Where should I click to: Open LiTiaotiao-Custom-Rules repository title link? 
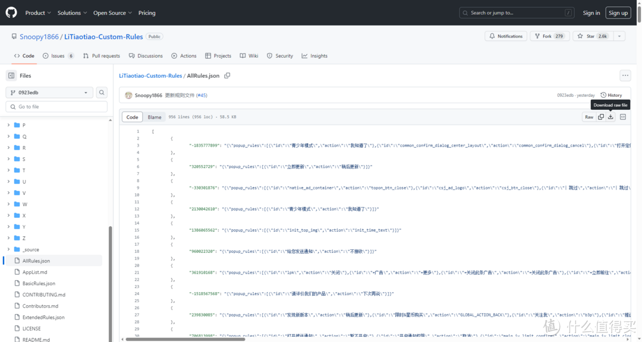pos(103,36)
